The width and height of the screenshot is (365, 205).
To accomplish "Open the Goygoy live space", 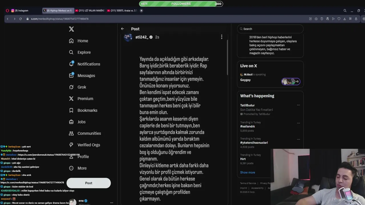I will click(x=246, y=80).
